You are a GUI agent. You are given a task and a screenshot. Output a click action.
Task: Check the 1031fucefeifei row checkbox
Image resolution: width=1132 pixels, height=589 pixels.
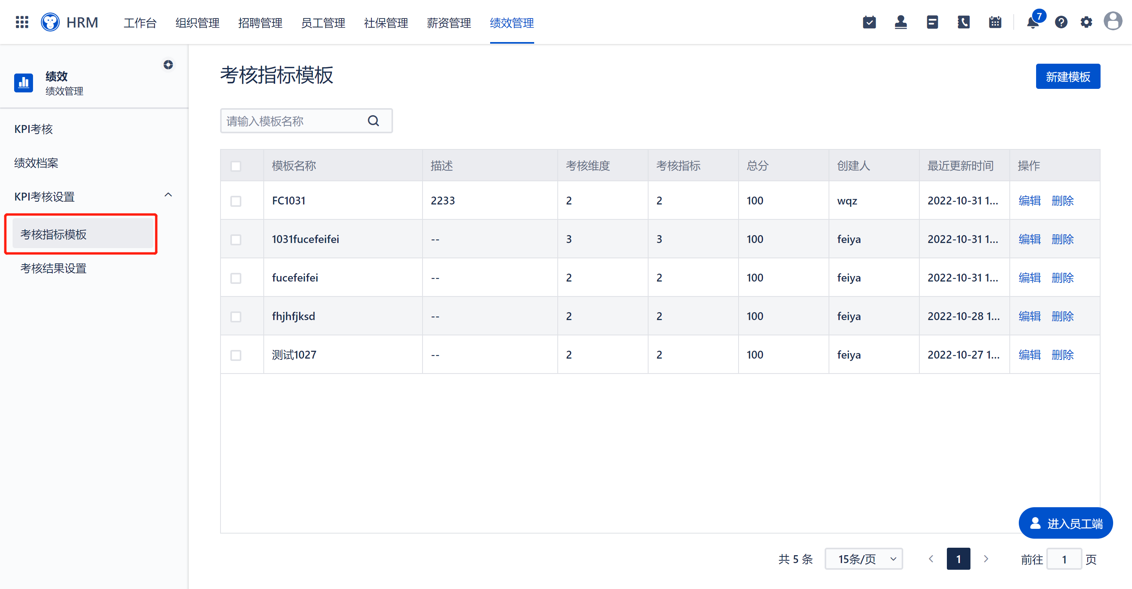pos(236,239)
